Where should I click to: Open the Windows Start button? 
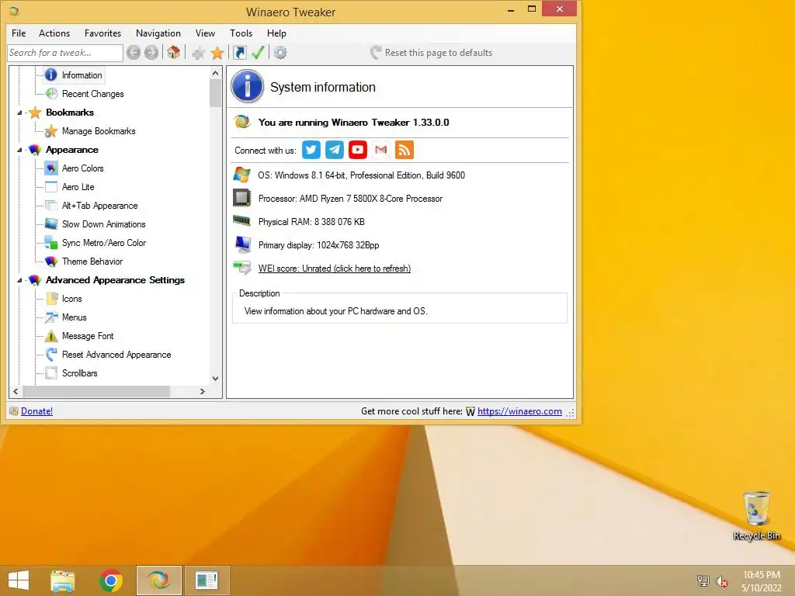(19, 580)
